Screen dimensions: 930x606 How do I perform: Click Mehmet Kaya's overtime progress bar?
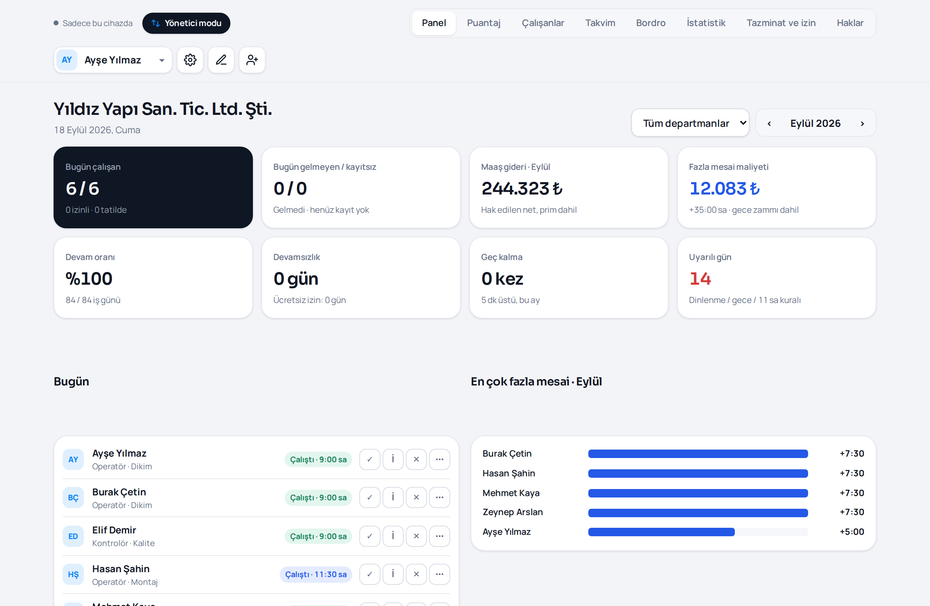(x=698, y=493)
